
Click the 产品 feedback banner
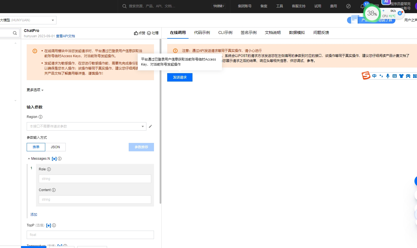[371, 20]
